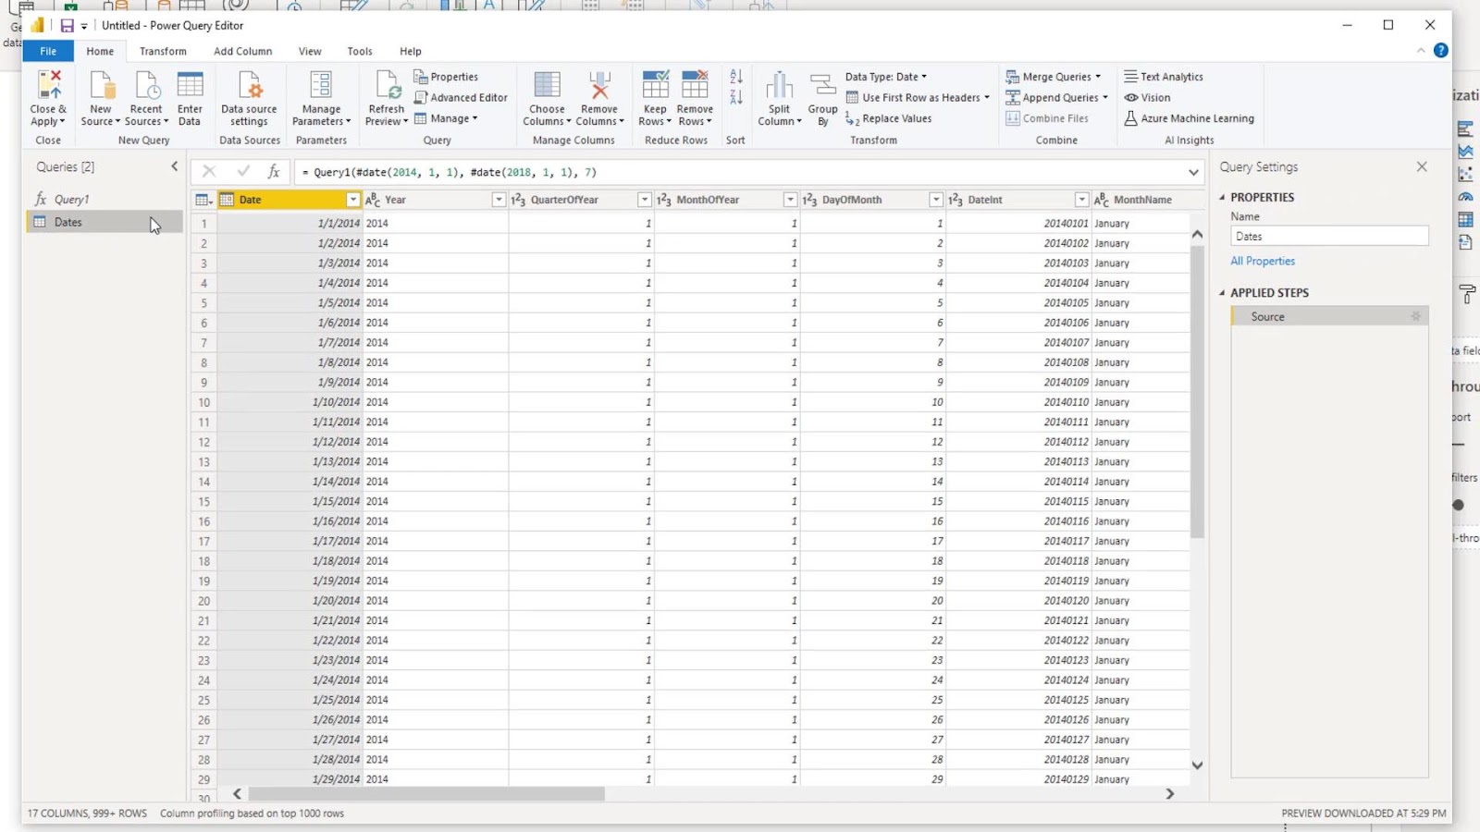Open the Manage query dropdown
This screenshot has height=832, width=1480.
[446, 118]
